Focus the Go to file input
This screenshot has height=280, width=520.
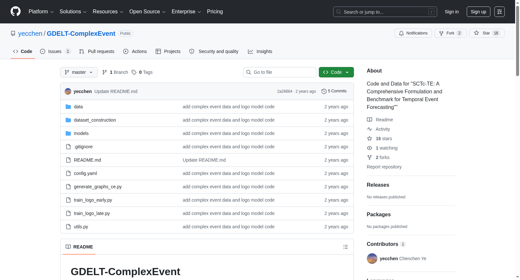click(x=279, y=72)
